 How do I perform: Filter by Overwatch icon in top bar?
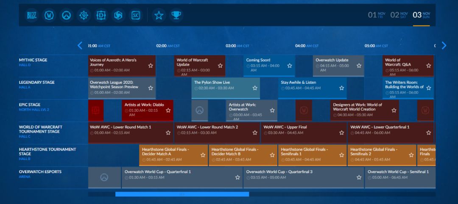coord(66,15)
